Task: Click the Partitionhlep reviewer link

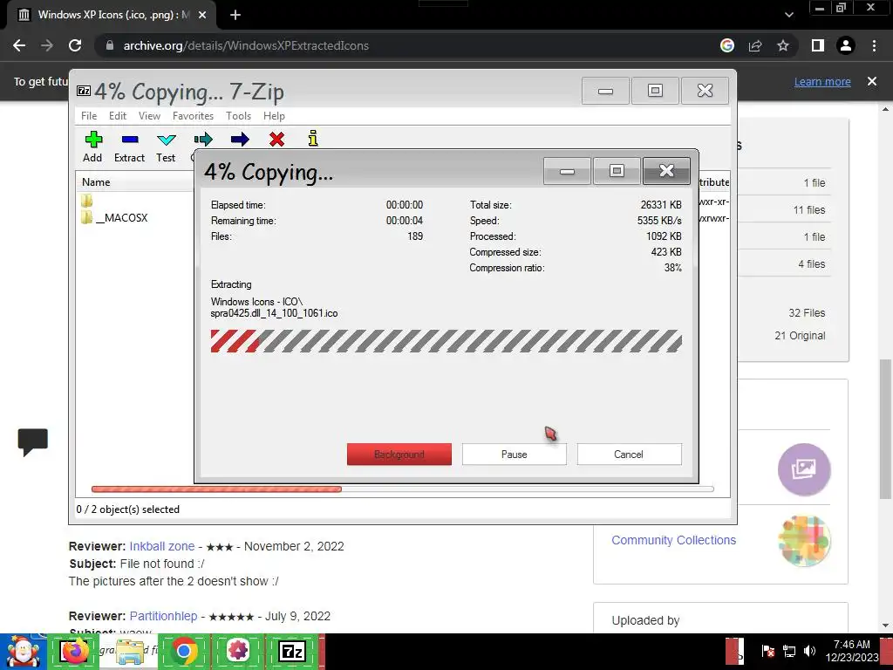Action: coord(163,616)
